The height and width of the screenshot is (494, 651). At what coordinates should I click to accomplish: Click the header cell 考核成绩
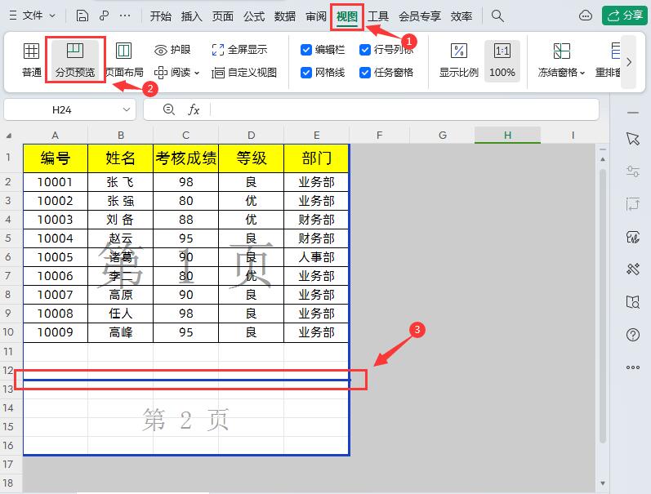pos(185,158)
